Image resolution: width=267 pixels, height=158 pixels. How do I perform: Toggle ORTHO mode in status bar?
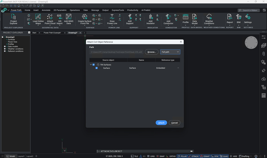(171, 156)
